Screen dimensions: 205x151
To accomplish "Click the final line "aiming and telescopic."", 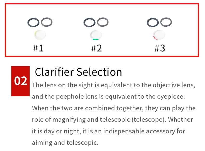I will (x=65, y=142).
